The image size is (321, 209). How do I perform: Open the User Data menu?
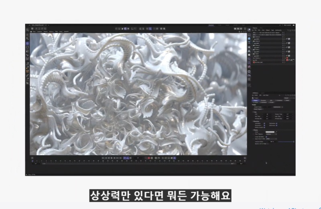click(266, 95)
